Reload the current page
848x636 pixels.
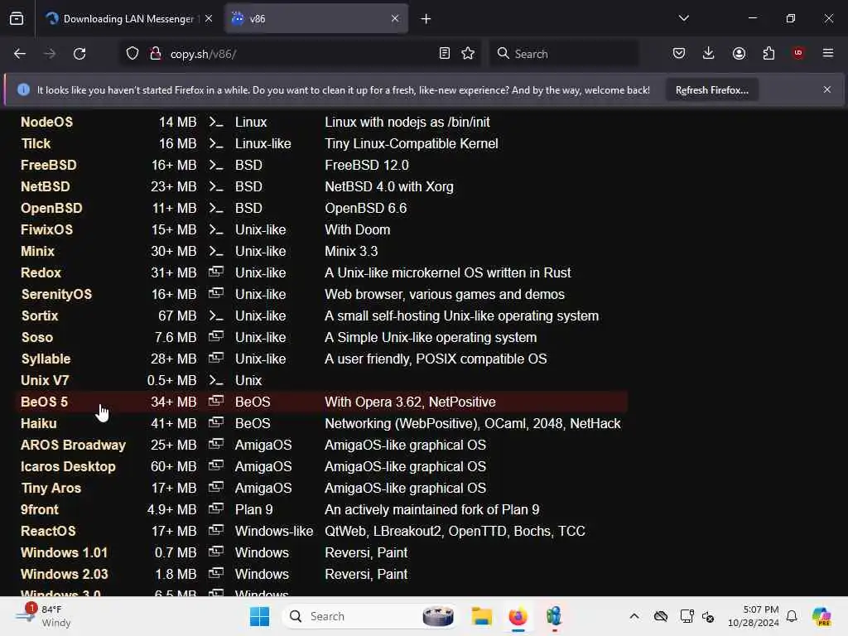pyautogui.click(x=79, y=54)
